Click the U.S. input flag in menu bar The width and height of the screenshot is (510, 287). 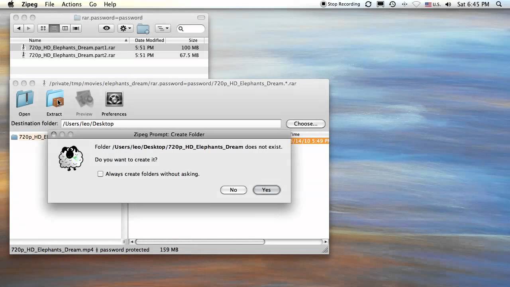(428, 4)
